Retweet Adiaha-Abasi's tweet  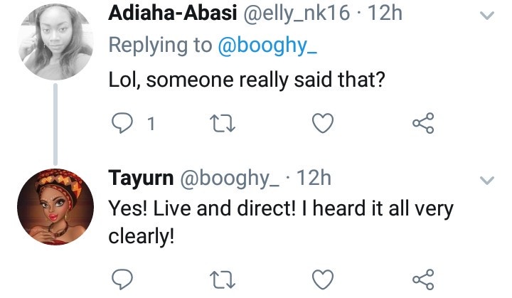[225, 124]
